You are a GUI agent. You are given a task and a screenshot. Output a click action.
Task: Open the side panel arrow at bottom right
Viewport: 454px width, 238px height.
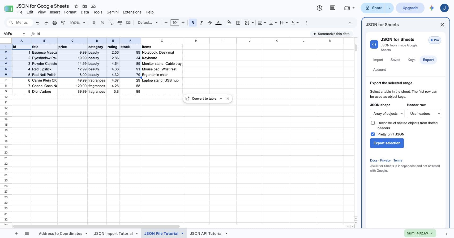[447, 234]
